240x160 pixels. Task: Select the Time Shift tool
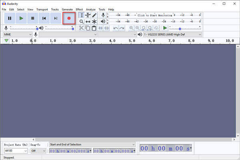(x=88, y=22)
